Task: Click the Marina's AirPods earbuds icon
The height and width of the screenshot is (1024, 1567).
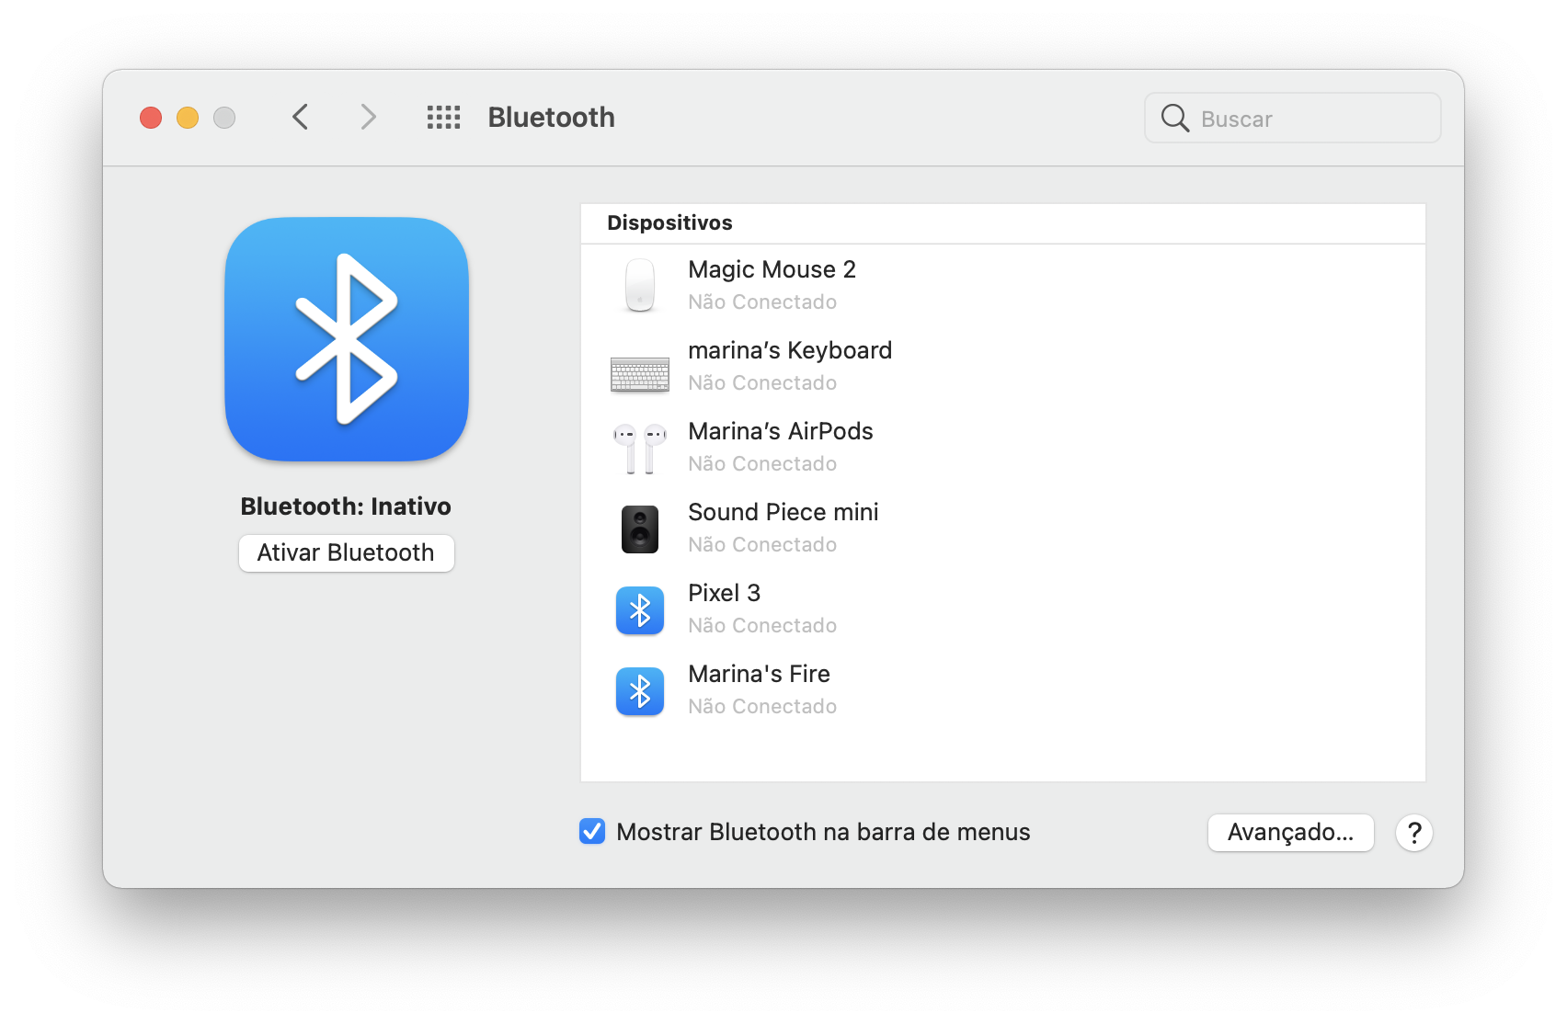Action: pyautogui.click(x=640, y=448)
